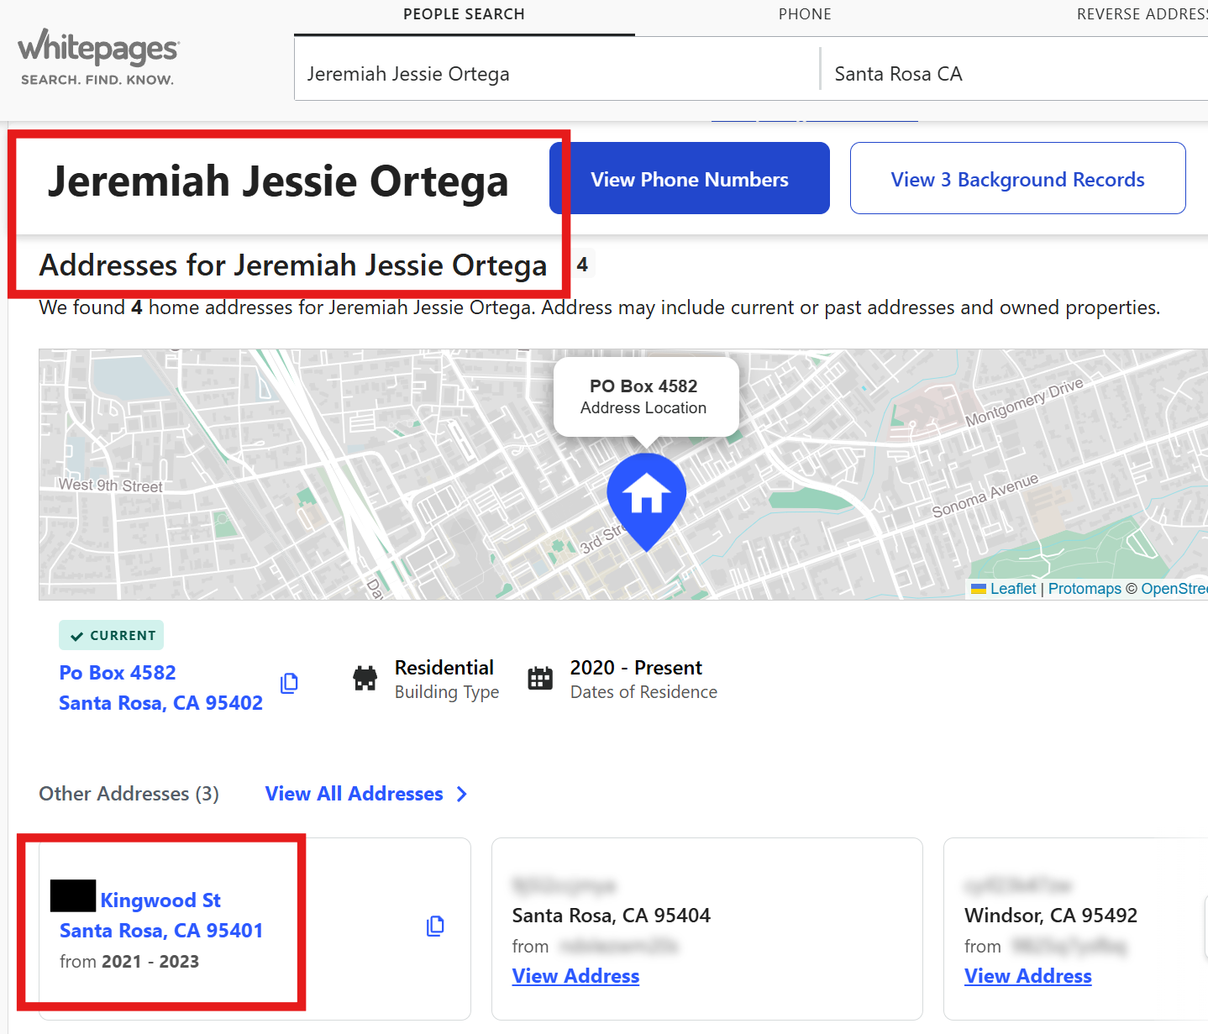
Task: Click the CURRENT status badge
Action: click(x=111, y=635)
